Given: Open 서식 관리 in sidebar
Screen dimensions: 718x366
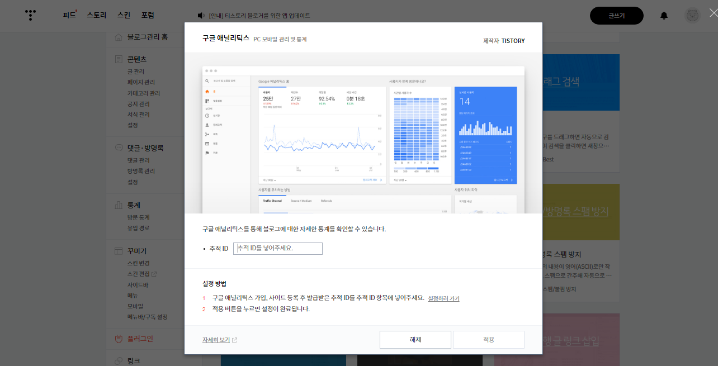Looking at the screenshot, I should (x=138, y=115).
